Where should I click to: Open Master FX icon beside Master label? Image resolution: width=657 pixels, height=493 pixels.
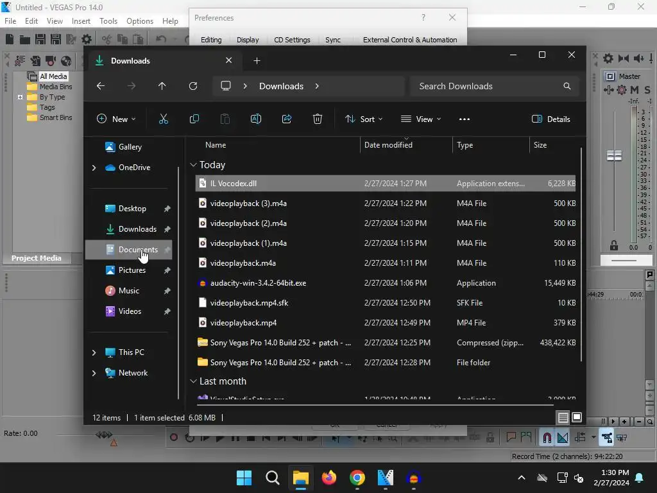[611, 76]
